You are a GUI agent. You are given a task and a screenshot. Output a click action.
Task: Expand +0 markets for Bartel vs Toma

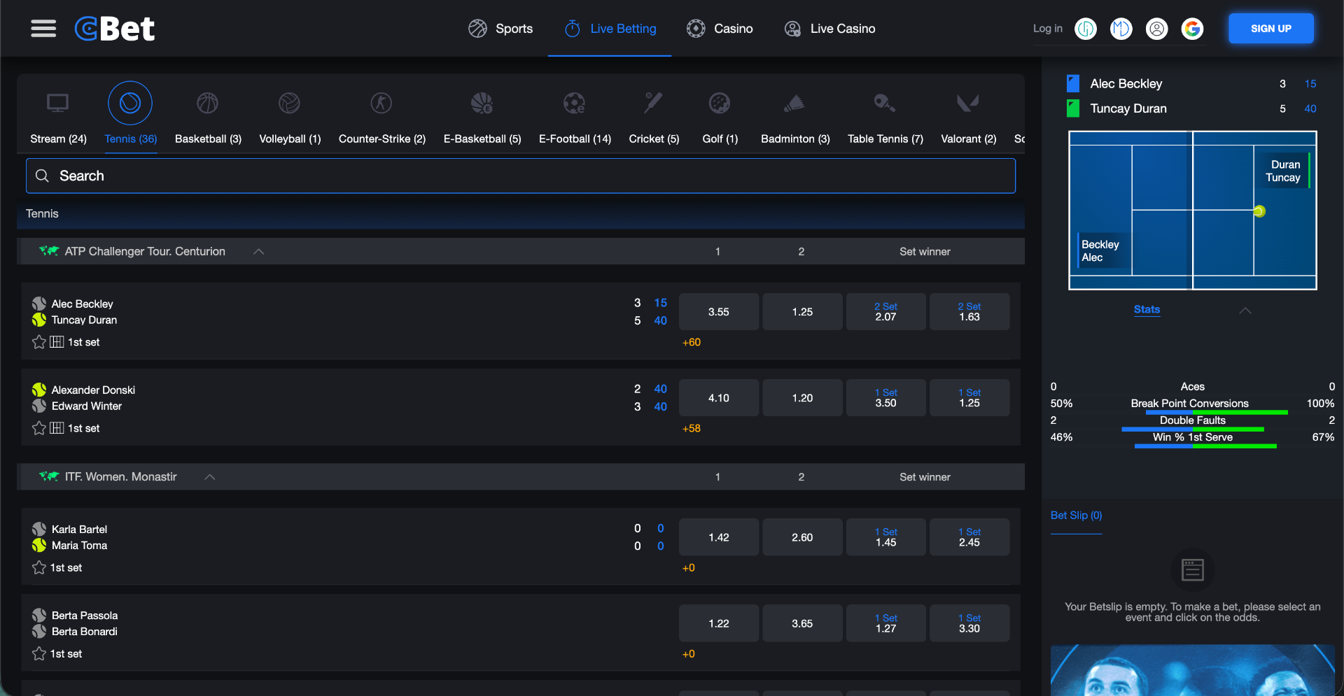pos(689,567)
